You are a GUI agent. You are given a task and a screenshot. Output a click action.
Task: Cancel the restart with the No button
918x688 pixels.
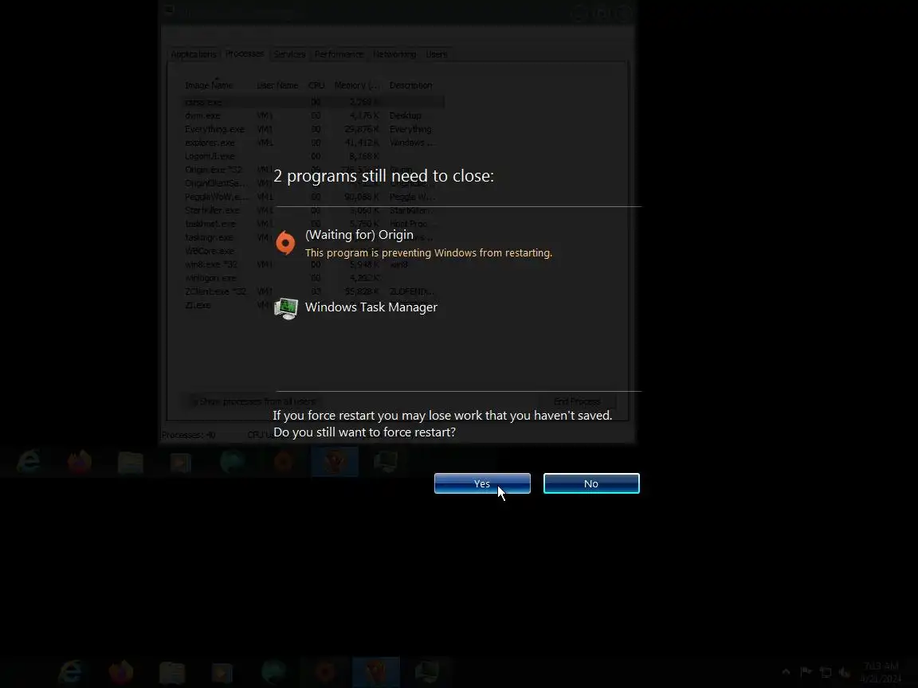(x=591, y=483)
